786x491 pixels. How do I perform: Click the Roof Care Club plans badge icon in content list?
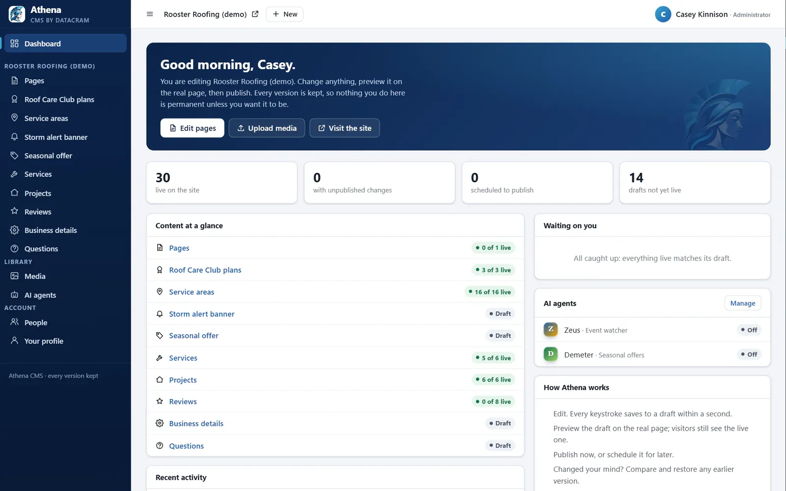[160, 270]
